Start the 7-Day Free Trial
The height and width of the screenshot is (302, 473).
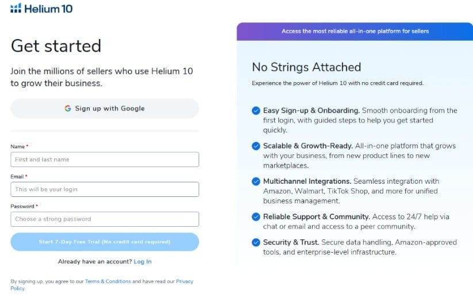(105, 242)
